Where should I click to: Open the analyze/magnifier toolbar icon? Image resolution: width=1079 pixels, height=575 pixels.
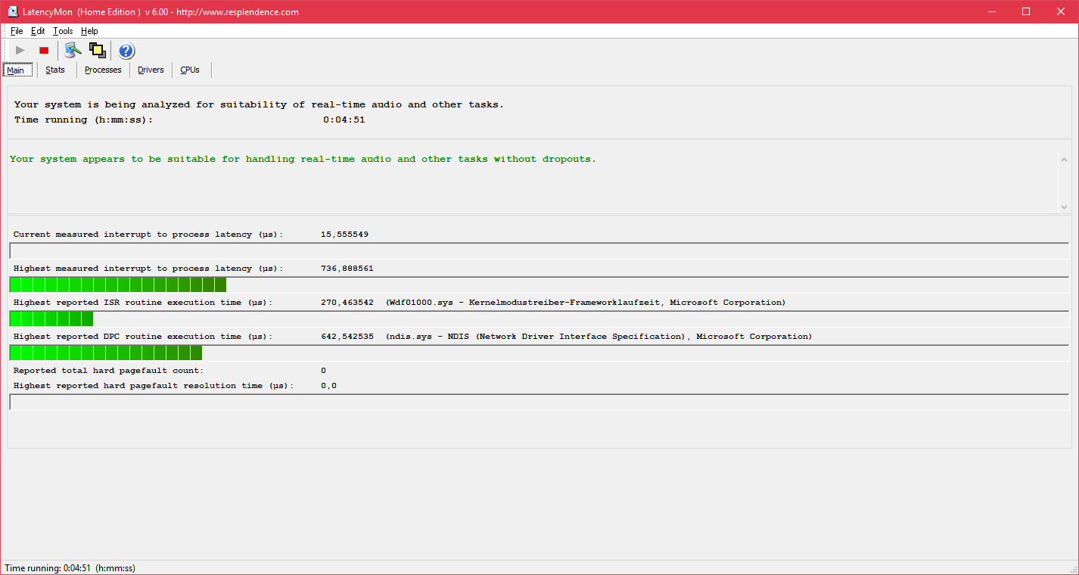(x=72, y=51)
